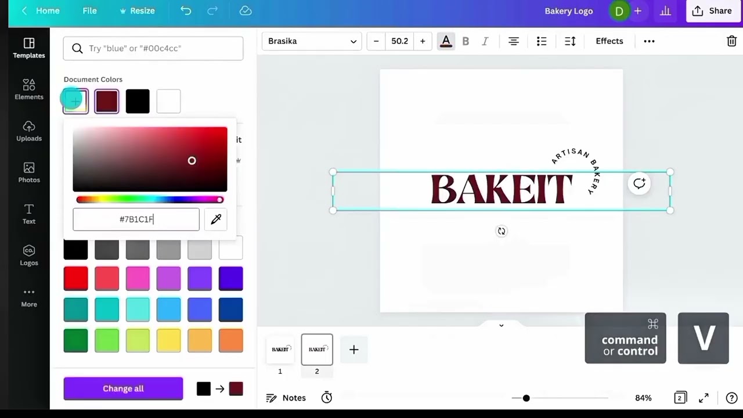Screen dimensions: 743x418
Task: Add collaborator with plus icon
Action: [x=638, y=11]
